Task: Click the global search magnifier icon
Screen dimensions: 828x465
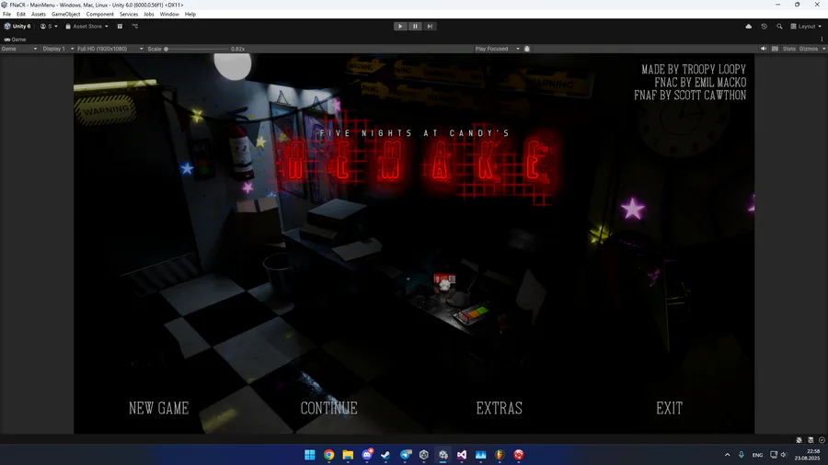Action: tap(779, 27)
